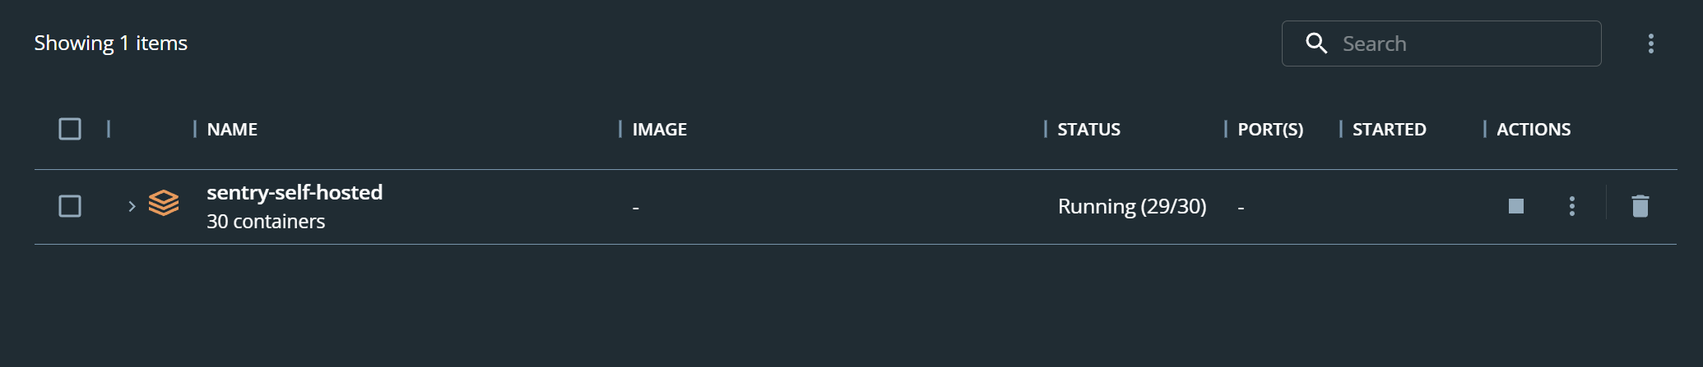
Task: Open more actions for sentry-self-hosted
Action: [1571, 206]
